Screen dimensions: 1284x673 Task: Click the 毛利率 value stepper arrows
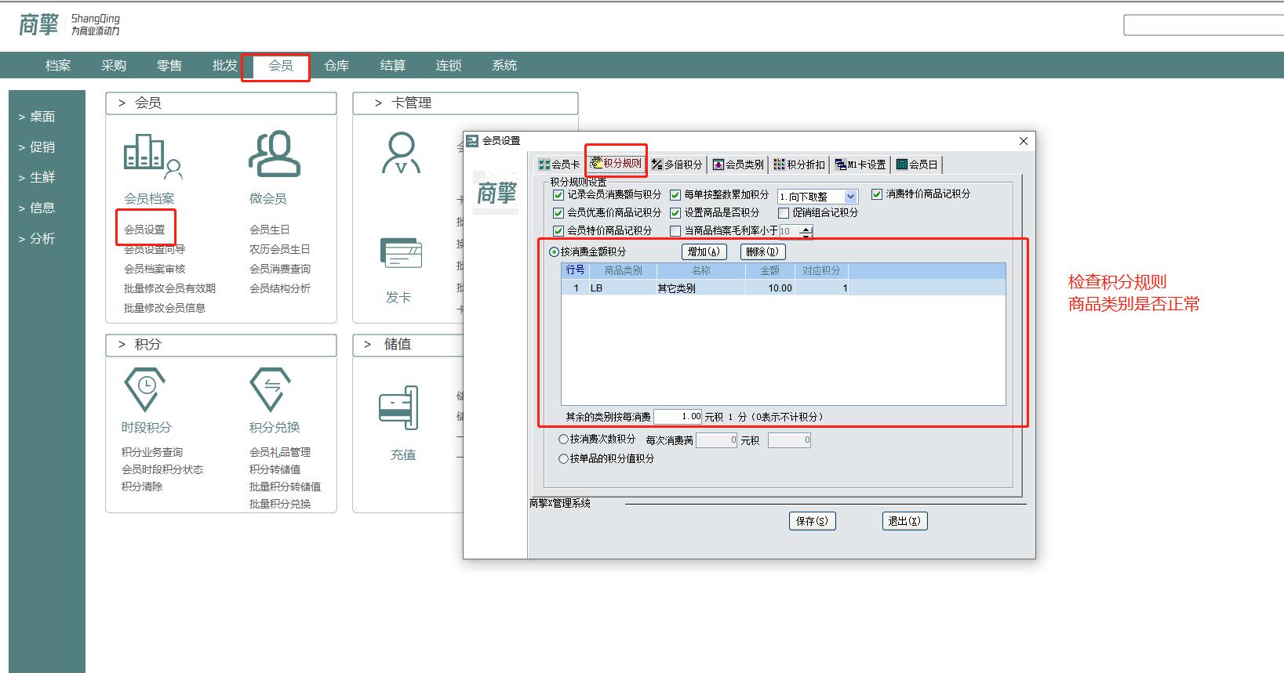pos(806,231)
